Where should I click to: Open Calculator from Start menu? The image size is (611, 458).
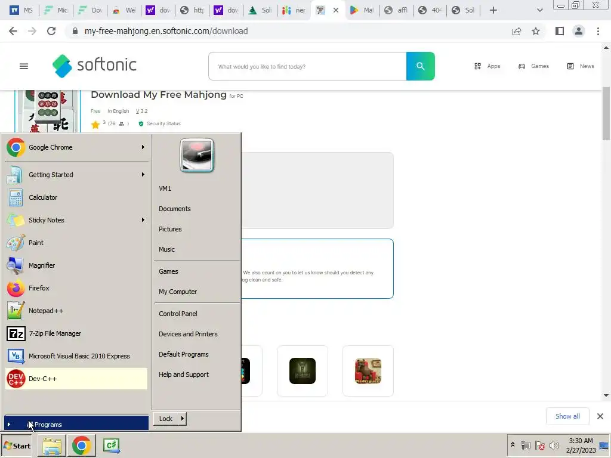(x=76, y=197)
